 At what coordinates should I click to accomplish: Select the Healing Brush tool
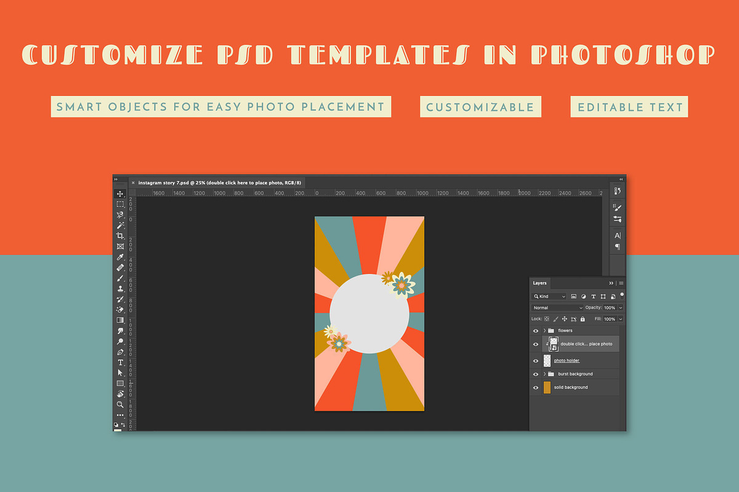(x=120, y=268)
